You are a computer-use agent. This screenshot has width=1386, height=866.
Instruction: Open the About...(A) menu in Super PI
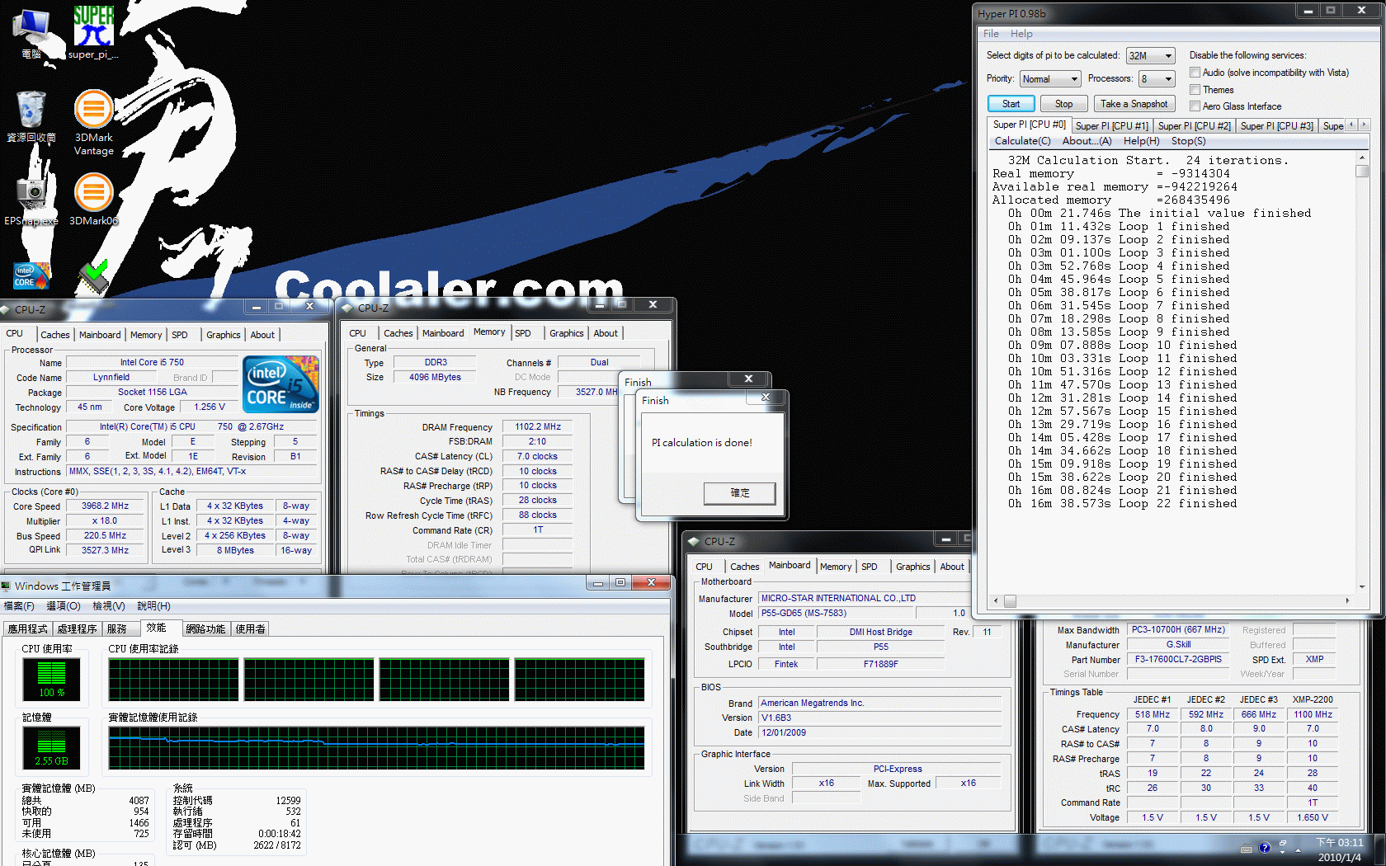click(x=1087, y=141)
